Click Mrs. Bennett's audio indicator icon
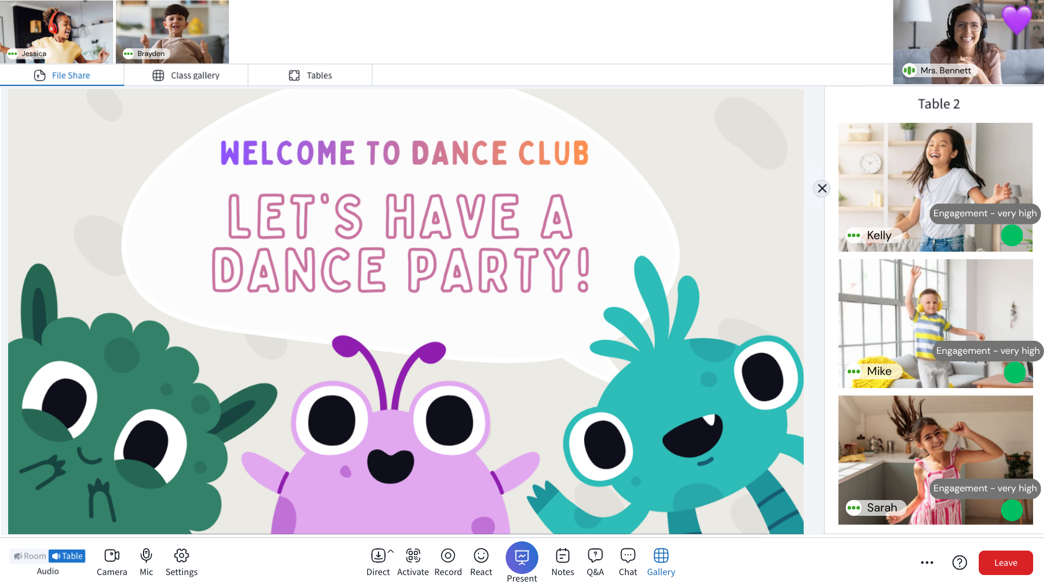1044x587 pixels. tap(909, 70)
